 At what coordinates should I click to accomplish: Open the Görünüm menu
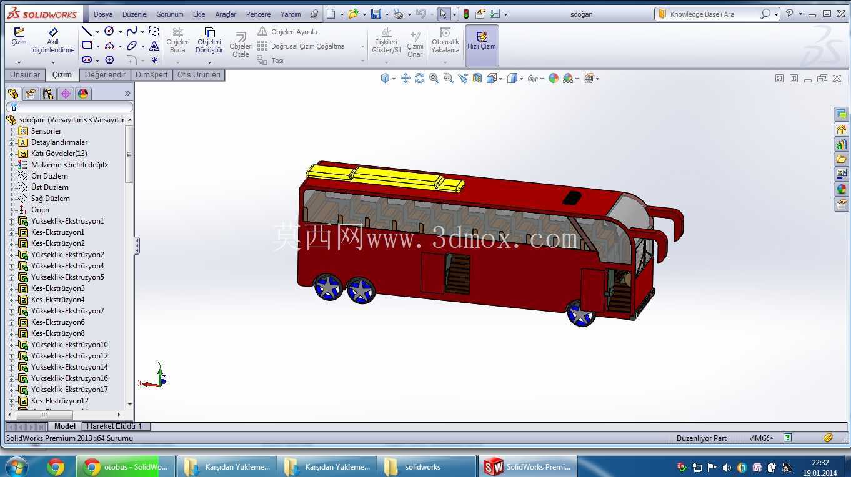click(169, 14)
